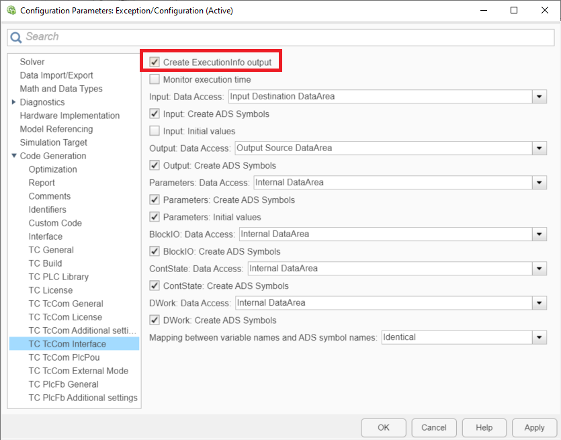
Task: Go to Hardware Implementation settings
Action: pyautogui.click(x=69, y=116)
